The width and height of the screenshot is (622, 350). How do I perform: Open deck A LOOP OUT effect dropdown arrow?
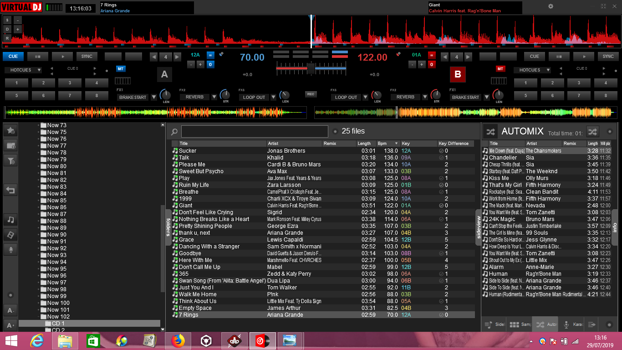[x=274, y=97]
